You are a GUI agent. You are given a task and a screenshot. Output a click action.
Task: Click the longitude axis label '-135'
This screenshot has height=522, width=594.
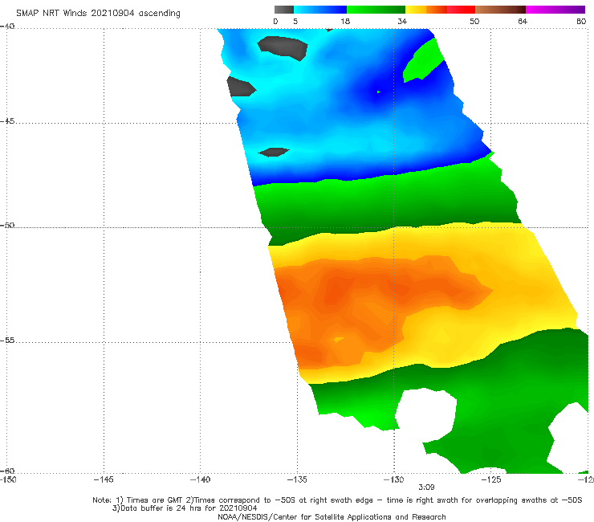coord(297,479)
